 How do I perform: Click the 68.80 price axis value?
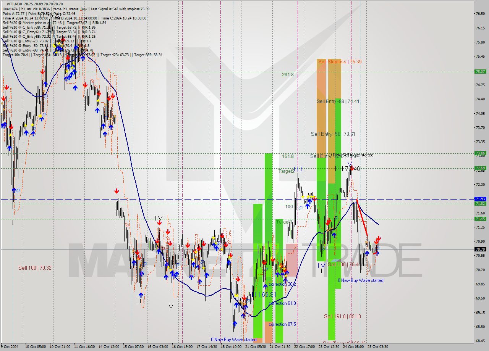coord(480,327)
